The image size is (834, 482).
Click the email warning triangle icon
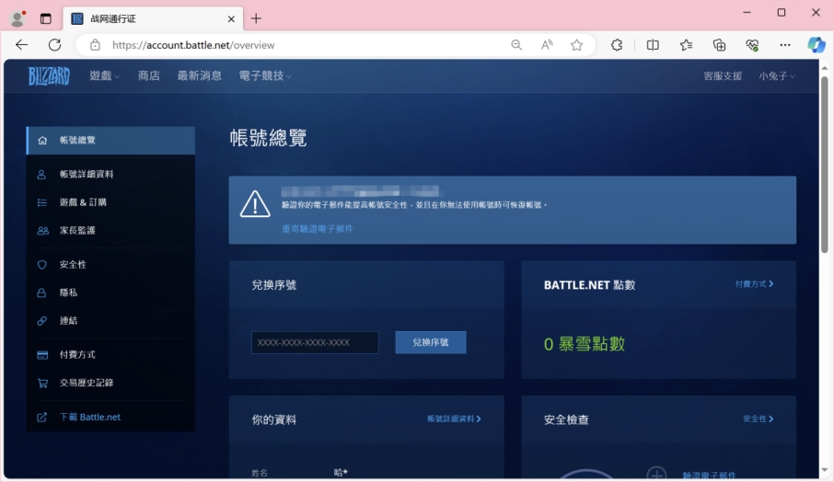pos(255,204)
